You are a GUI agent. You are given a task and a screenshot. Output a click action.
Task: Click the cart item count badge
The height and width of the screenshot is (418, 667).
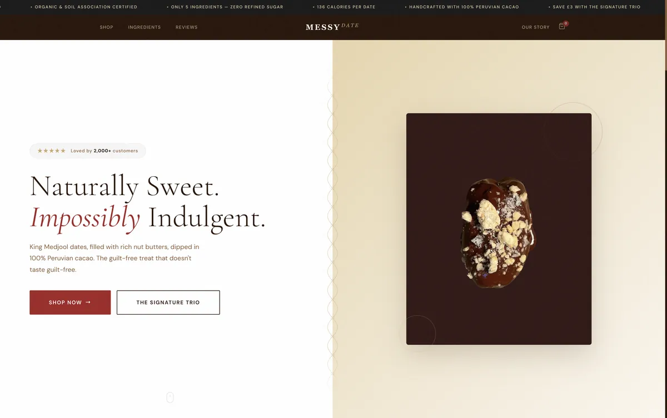click(566, 23)
